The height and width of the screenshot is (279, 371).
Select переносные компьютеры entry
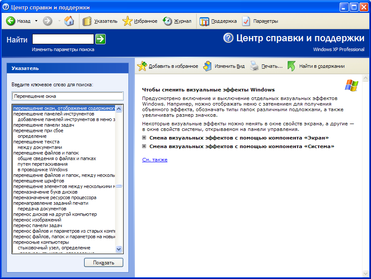pyautogui.click(x=41, y=242)
